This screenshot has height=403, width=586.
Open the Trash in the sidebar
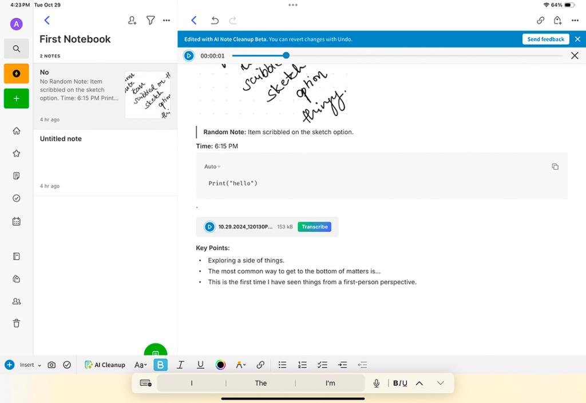coord(16,323)
